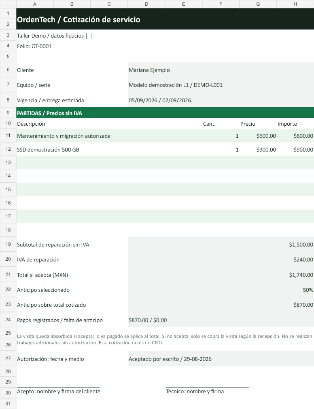Screen dimensions: 314x409
Task: Click 'Pagos registrados / falta de anticipo' label
Action: [60, 320]
